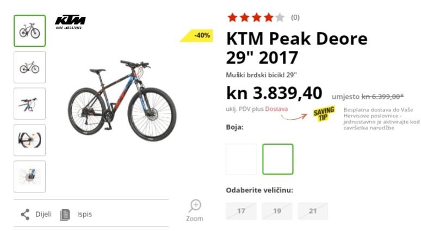Viewport: 421px width, 231px height.
Task: Click the print document (Ispis) icon
Action: [65, 215]
